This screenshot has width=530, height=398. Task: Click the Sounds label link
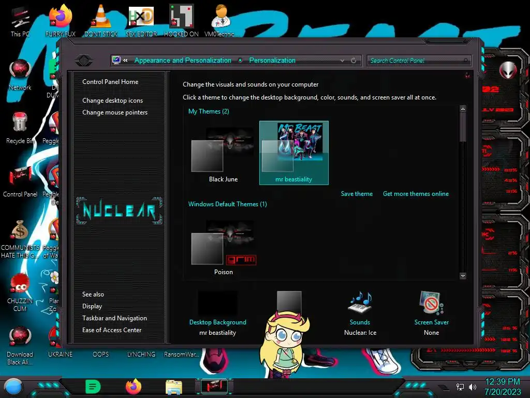pos(360,322)
